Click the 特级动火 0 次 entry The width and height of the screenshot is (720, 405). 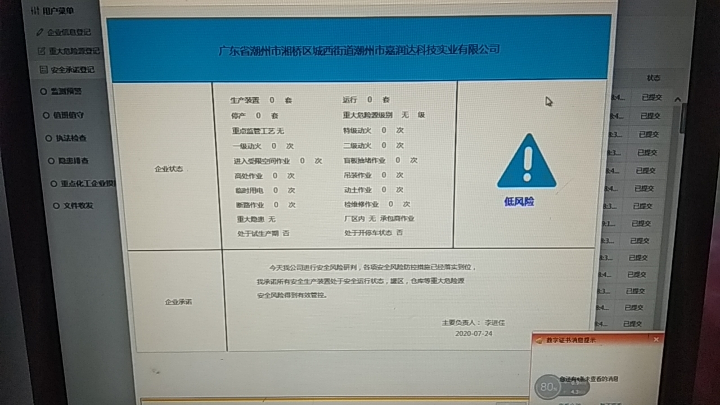(373, 130)
